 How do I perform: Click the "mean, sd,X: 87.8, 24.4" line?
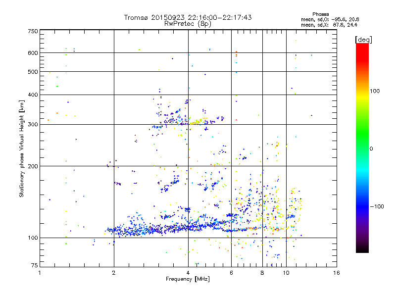click(329, 25)
